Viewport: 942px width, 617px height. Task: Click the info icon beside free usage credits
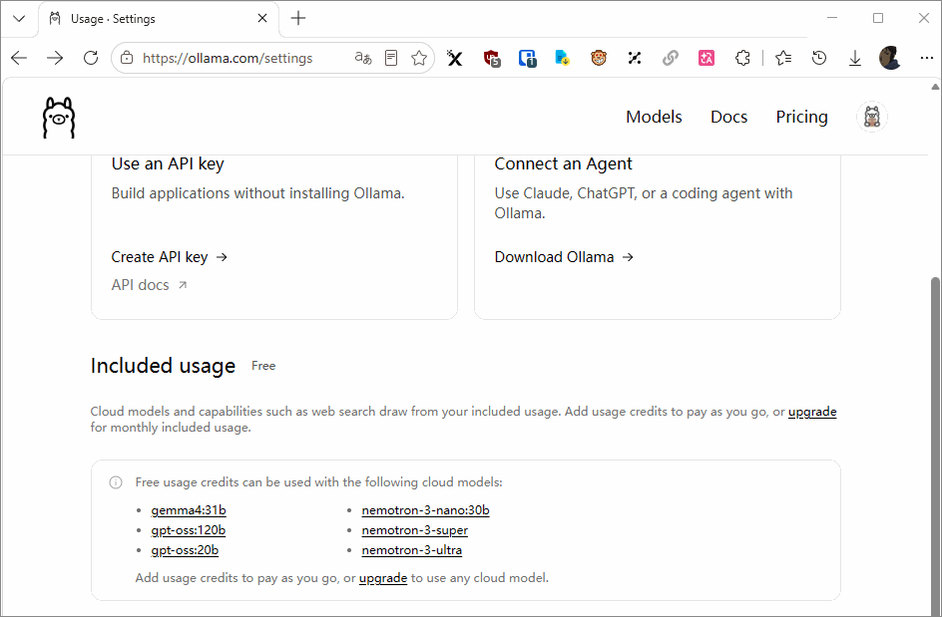click(x=116, y=482)
